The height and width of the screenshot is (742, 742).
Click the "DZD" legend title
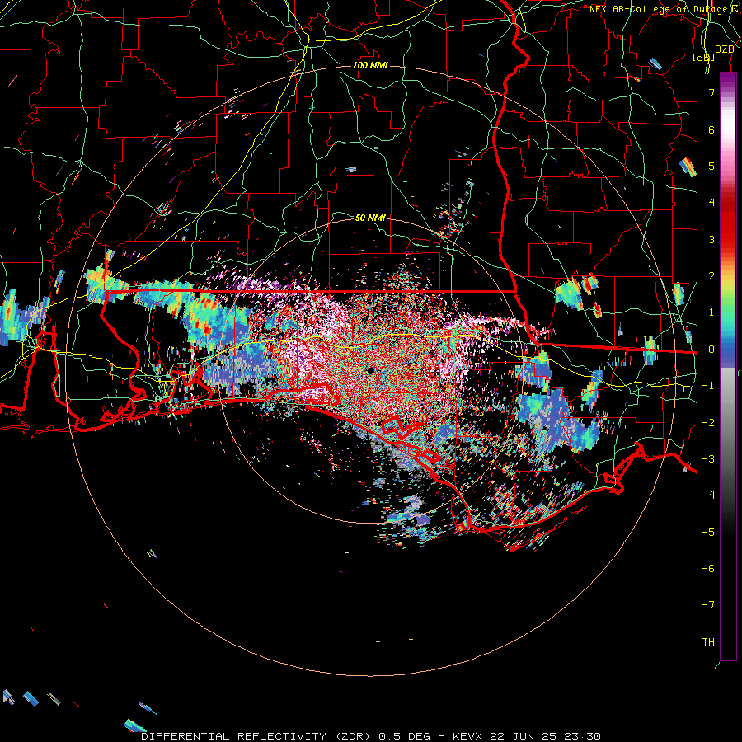click(x=725, y=49)
